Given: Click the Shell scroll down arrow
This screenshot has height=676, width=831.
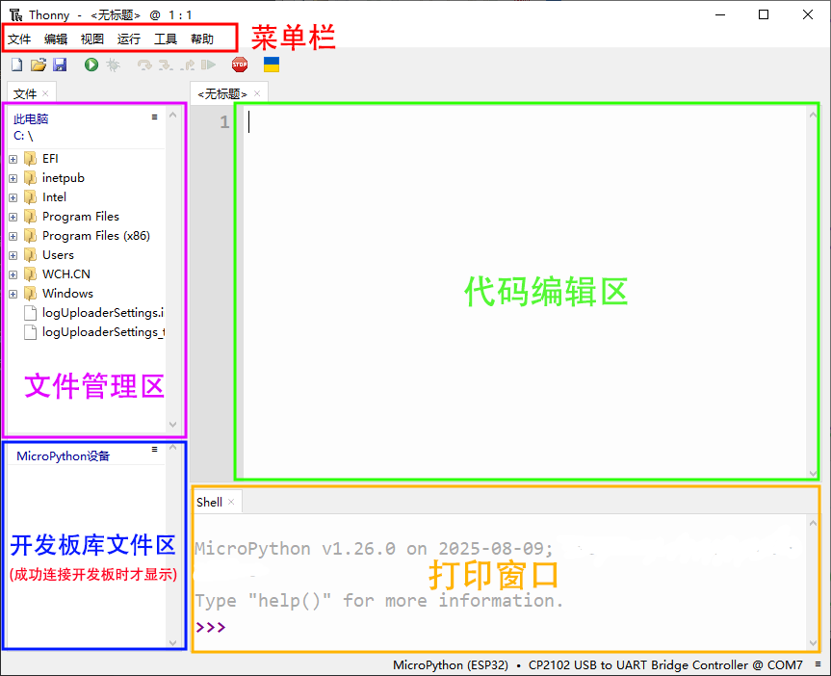Looking at the screenshot, I should pyautogui.click(x=813, y=643).
